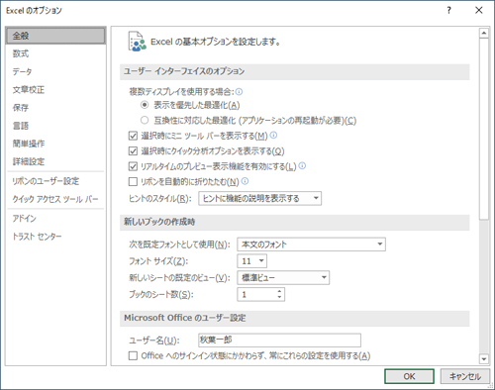Image resolution: width=495 pixels, height=390 pixels.
Task: Open アドイン category in sidebar
Action: point(55,219)
